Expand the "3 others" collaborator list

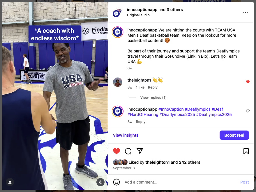(x=175, y=9)
